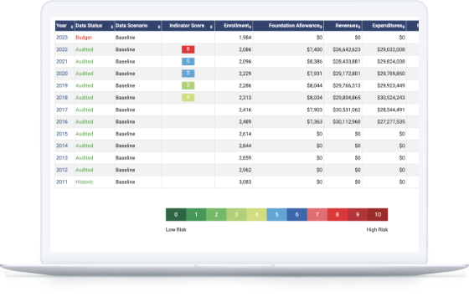This screenshot has width=469, height=302.
Task: Sort by Foundation Allowance column header
Action: (295, 26)
